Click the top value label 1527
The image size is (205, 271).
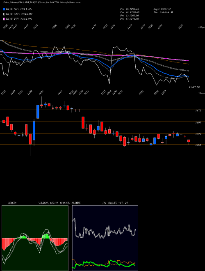(181, 27)
